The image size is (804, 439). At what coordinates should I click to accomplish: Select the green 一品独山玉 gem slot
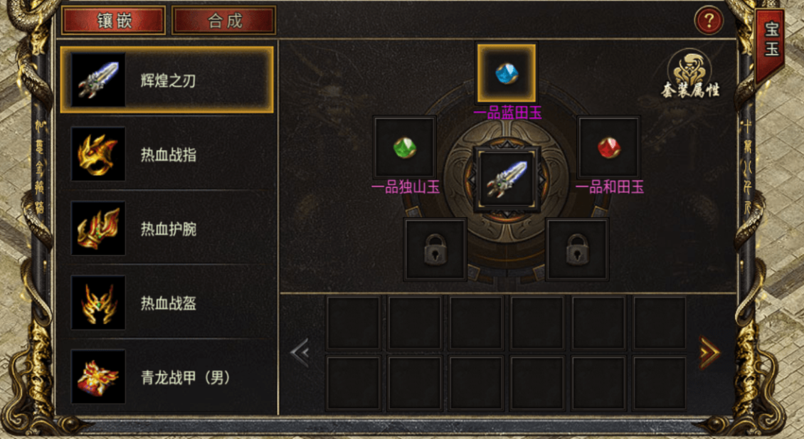click(405, 147)
